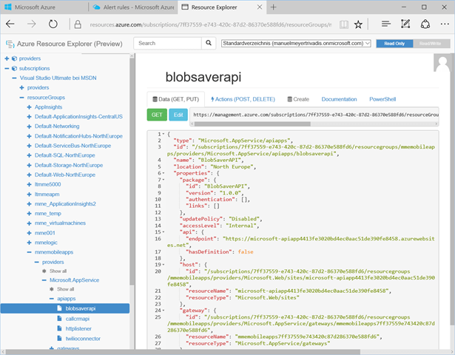
Task: Click cube icon next to subscriptions
Action: tap(14, 69)
